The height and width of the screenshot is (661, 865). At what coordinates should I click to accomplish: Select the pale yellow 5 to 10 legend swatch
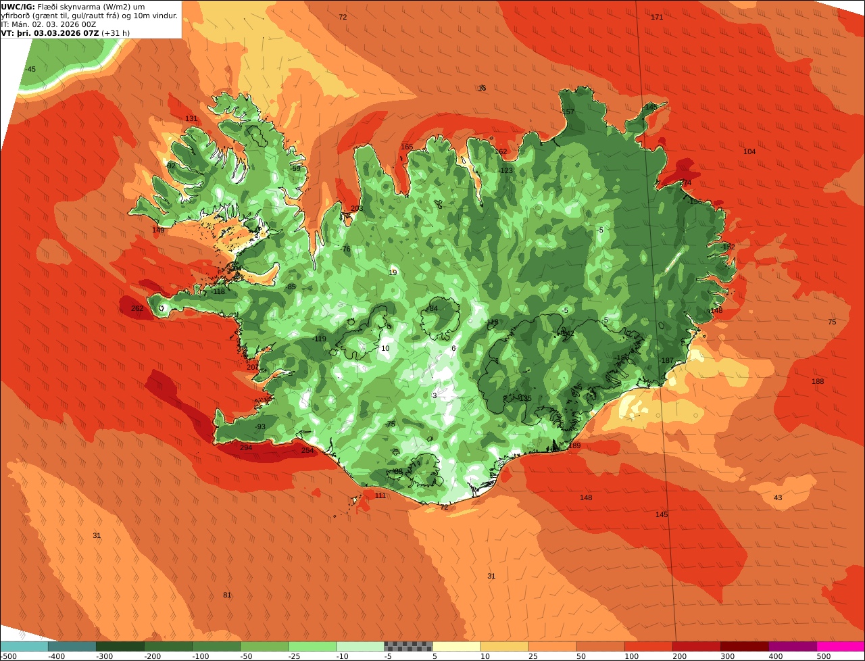tap(456, 646)
